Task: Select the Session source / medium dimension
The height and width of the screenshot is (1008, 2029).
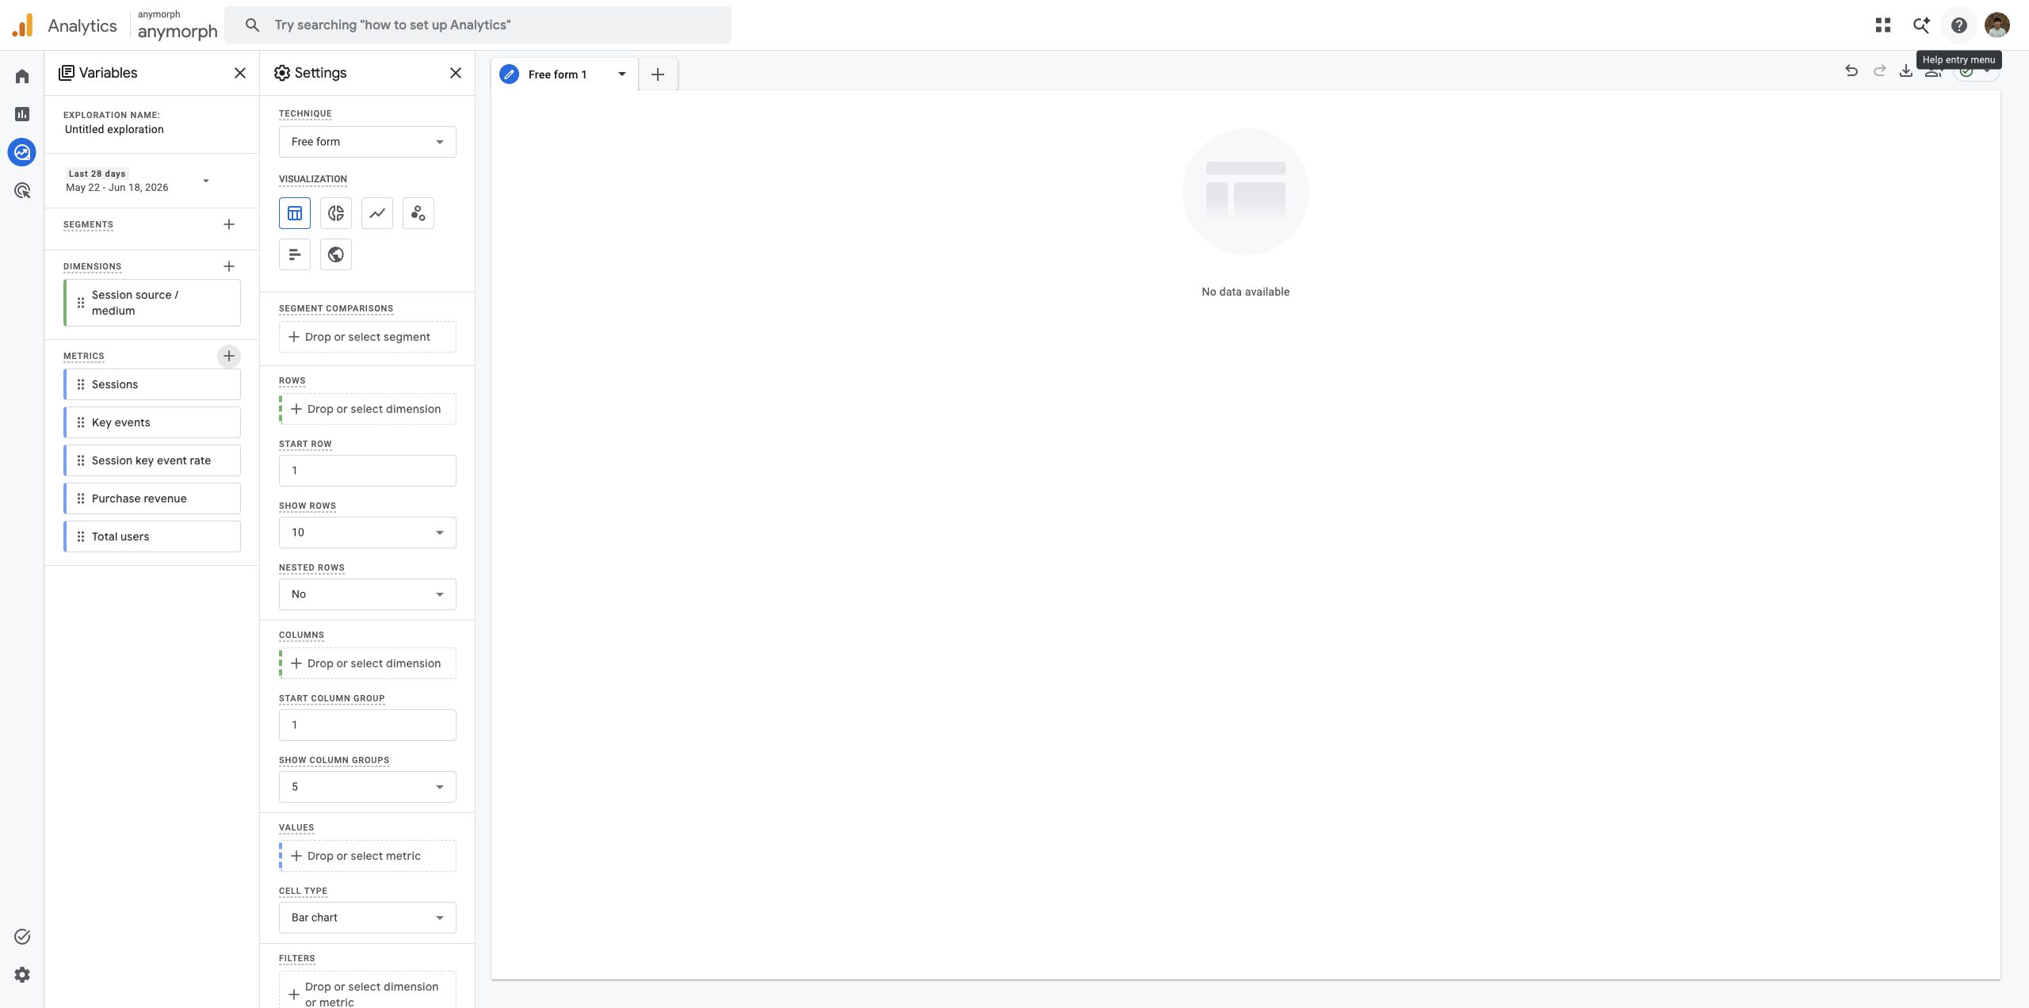Action: coord(152,303)
